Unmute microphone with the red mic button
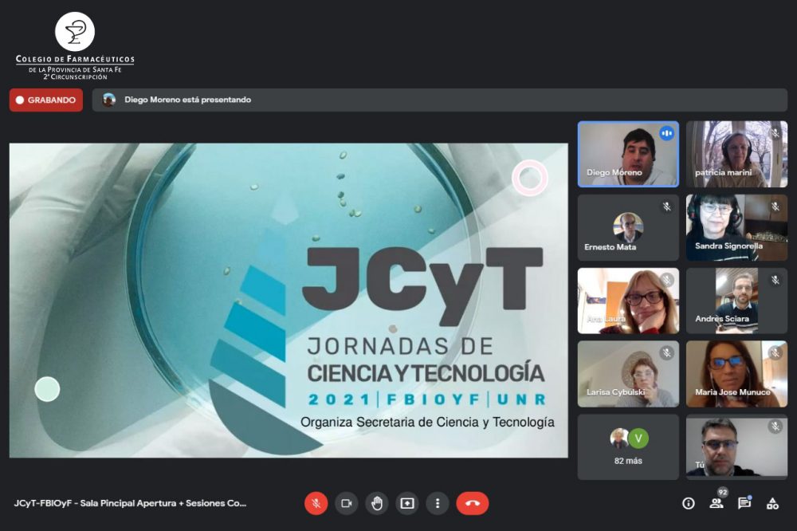The width and height of the screenshot is (797, 531). (316, 504)
